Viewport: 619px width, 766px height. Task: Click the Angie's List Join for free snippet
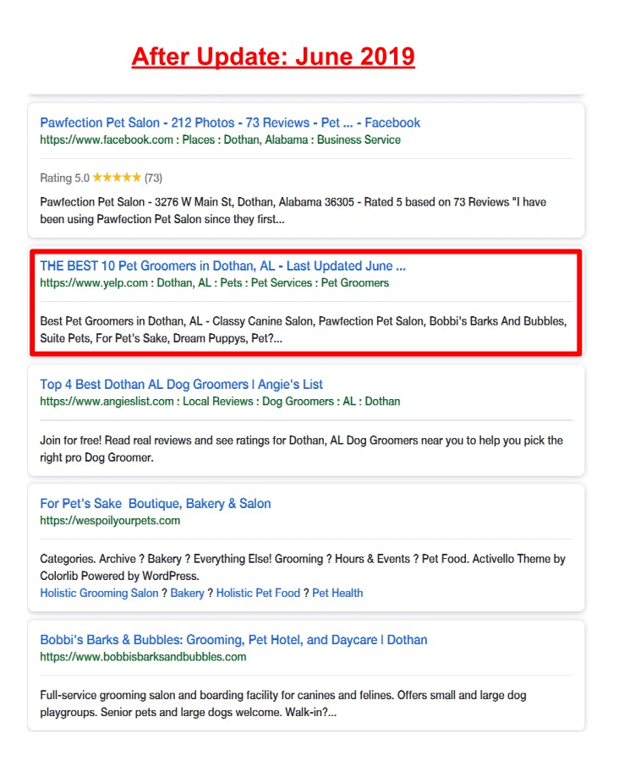301,449
